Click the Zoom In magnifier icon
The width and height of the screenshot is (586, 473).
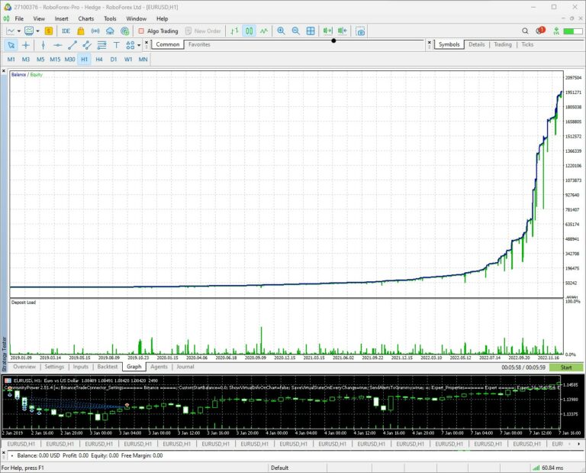[281, 31]
